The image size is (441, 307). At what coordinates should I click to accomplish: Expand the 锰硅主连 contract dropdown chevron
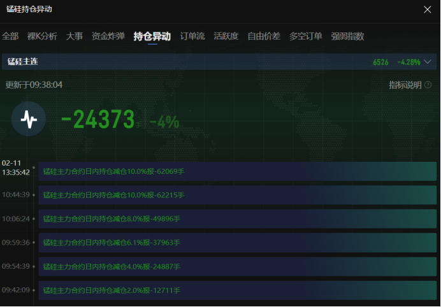point(428,62)
